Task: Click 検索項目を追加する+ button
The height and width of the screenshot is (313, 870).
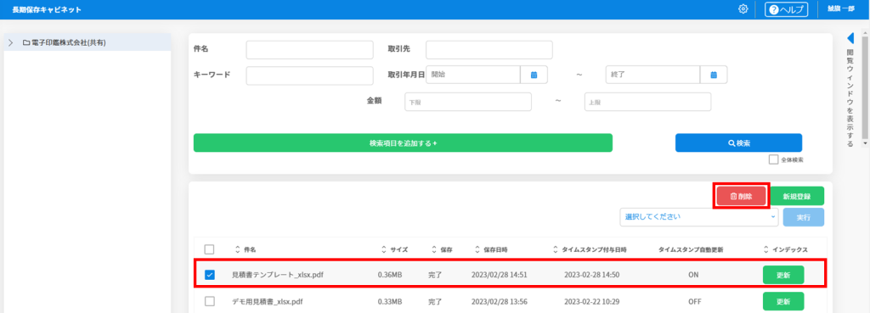Action: pos(403,143)
